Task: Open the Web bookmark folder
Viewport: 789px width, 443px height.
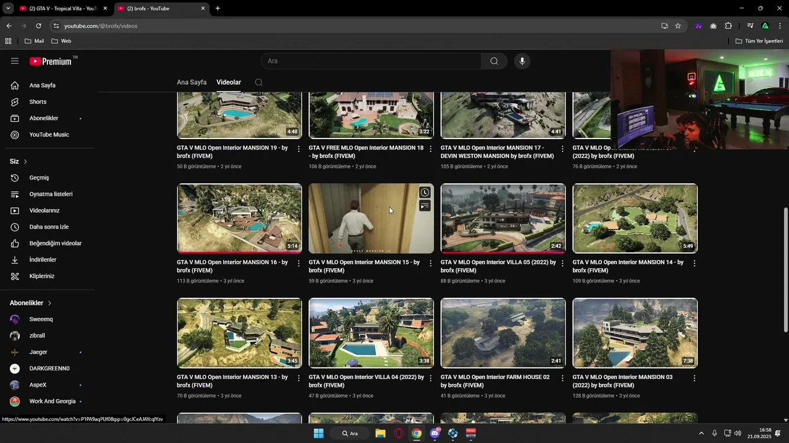Action: point(61,41)
